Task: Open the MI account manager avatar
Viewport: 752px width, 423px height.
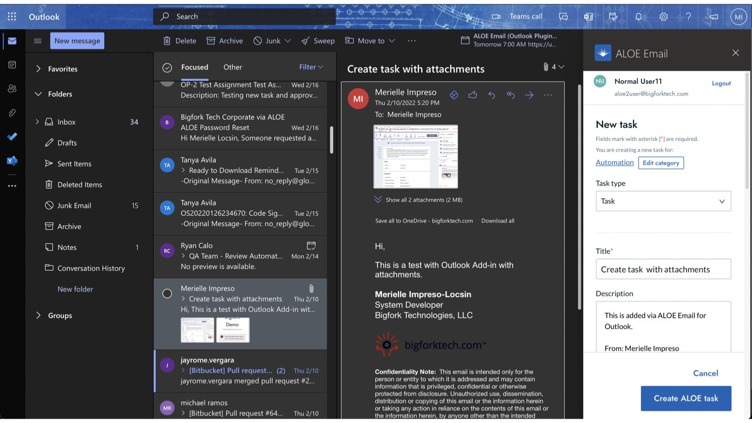Action: tap(738, 17)
